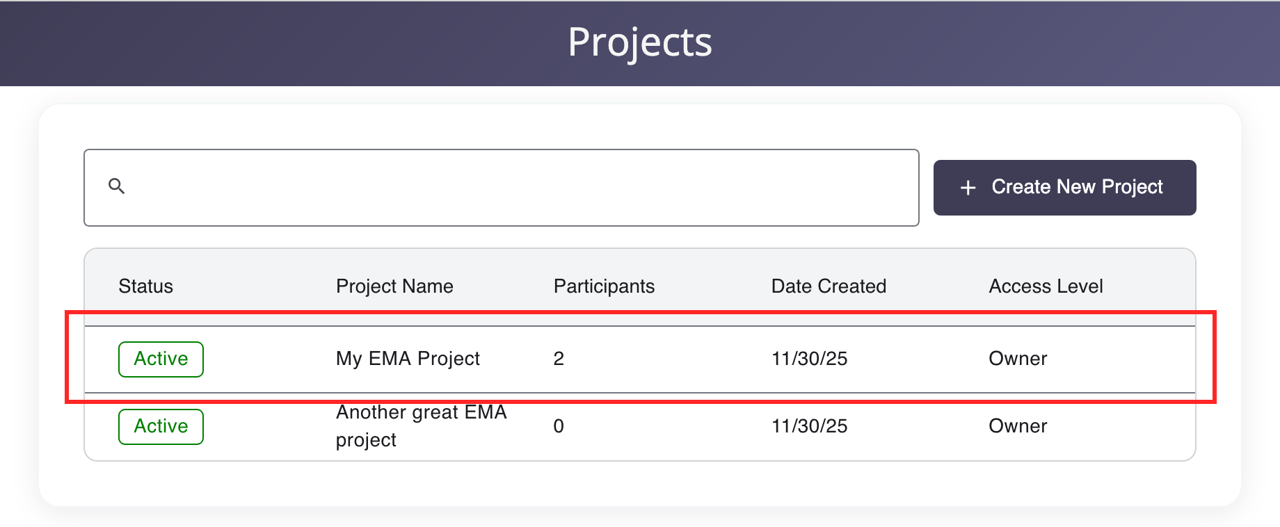The height and width of the screenshot is (527, 1280).
Task: Click the Status column header
Action: [x=145, y=286]
